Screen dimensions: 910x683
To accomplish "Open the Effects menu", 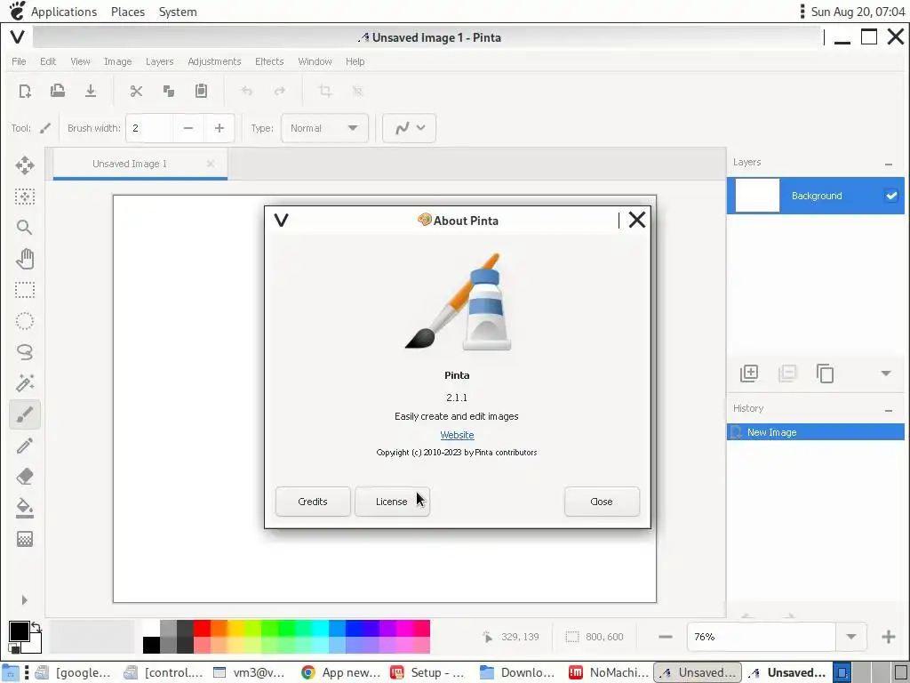I will click(x=269, y=61).
